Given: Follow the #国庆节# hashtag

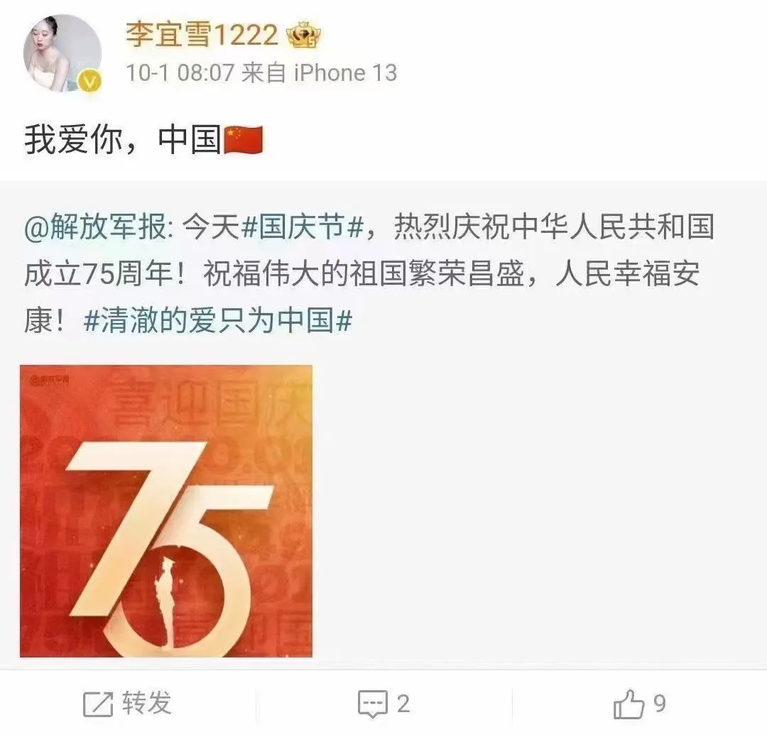Looking at the screenshot, I should pos(303,227).
